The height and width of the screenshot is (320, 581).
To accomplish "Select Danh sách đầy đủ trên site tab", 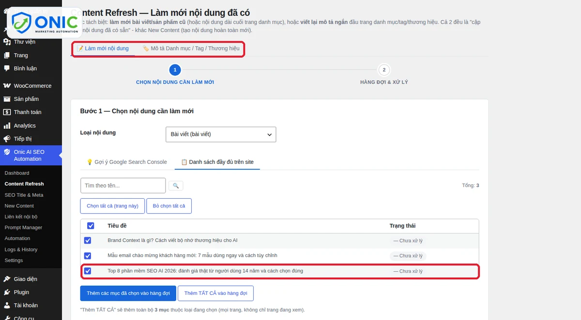I will click(x=217, y=162).
